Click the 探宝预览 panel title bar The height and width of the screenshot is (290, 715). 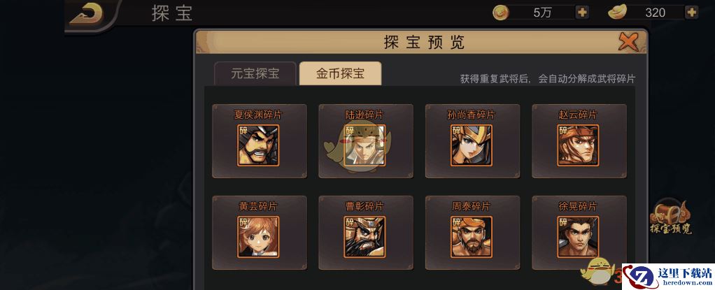coord(422,43)
